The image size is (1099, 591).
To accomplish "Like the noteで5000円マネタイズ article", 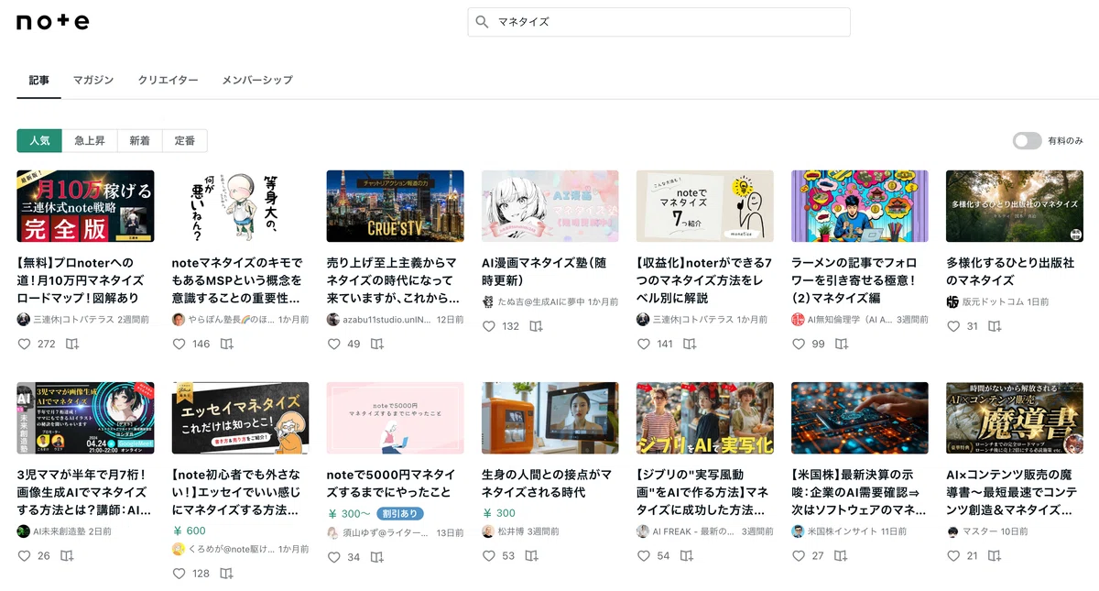I will coord(334,557).
